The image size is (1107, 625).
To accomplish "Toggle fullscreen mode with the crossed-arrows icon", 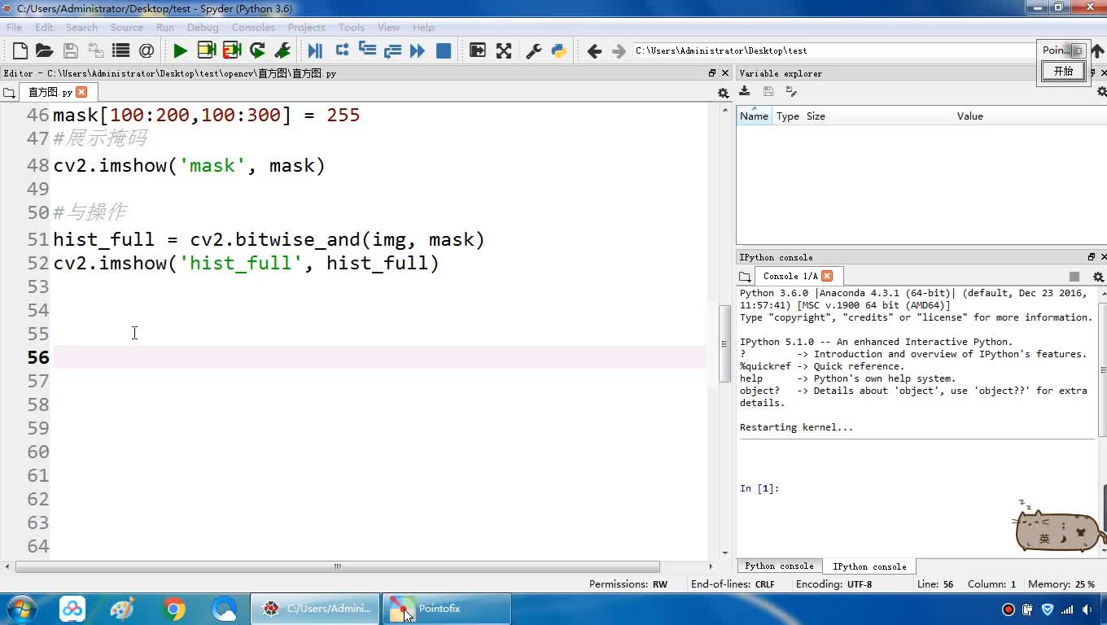I will (x=504, y=51).
